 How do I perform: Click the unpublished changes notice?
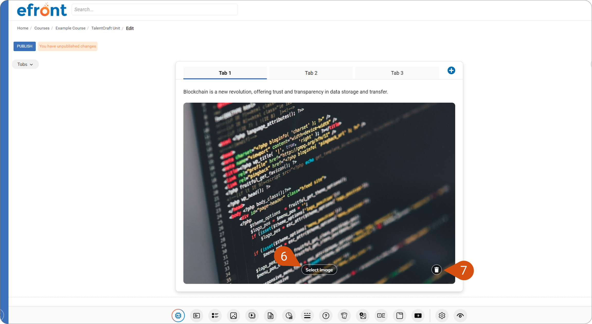(68, 46)
